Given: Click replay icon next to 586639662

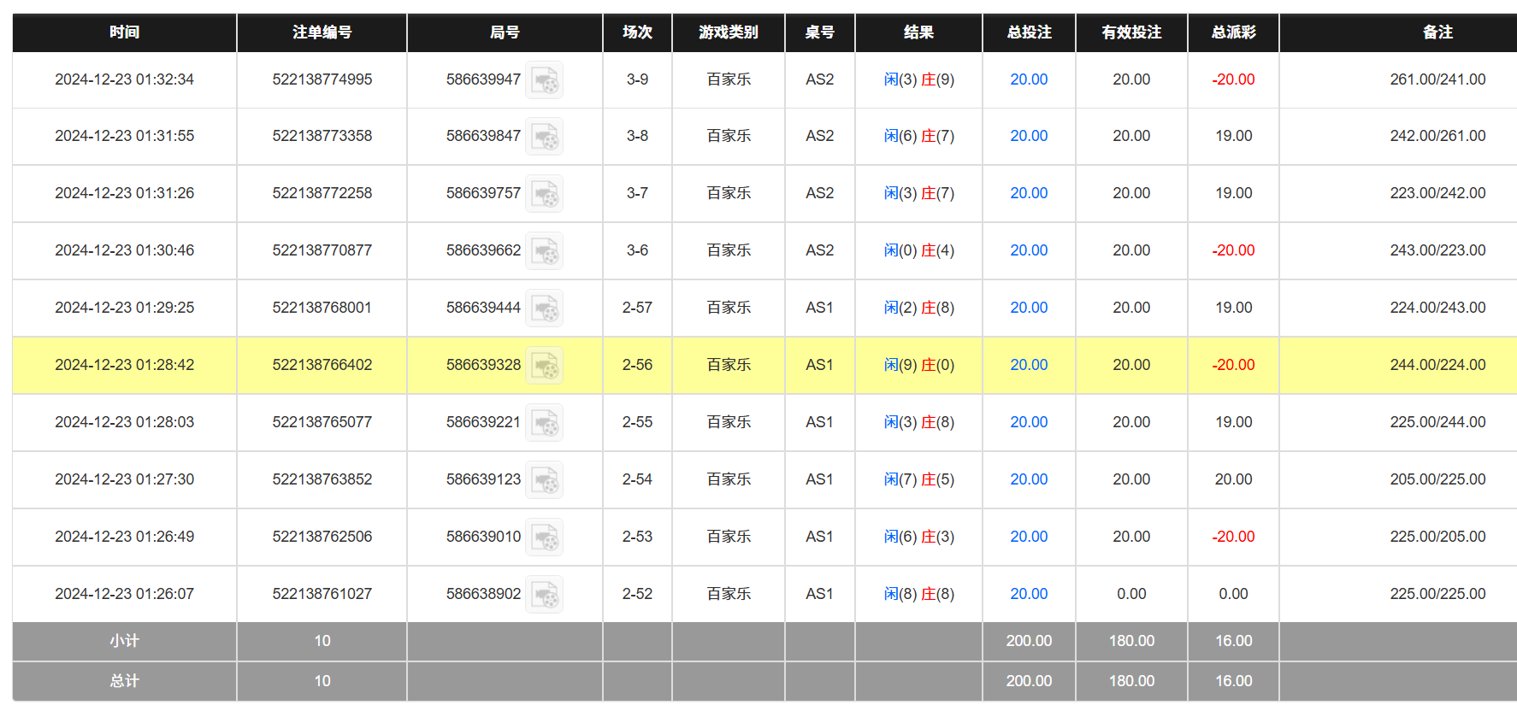Looking at the screenshot, I should pyautogui.click(x=544, y=251).
